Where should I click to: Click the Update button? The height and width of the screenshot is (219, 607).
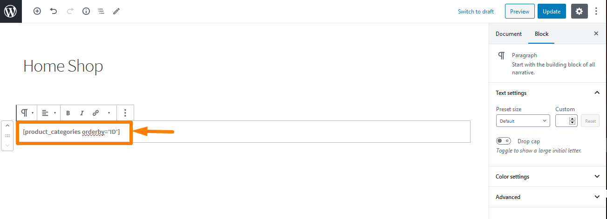(552, 11)
